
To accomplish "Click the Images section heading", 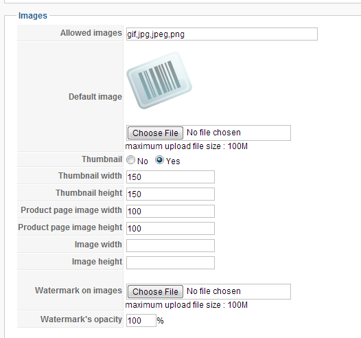I will pyautogui.click(x=33, y=16).
